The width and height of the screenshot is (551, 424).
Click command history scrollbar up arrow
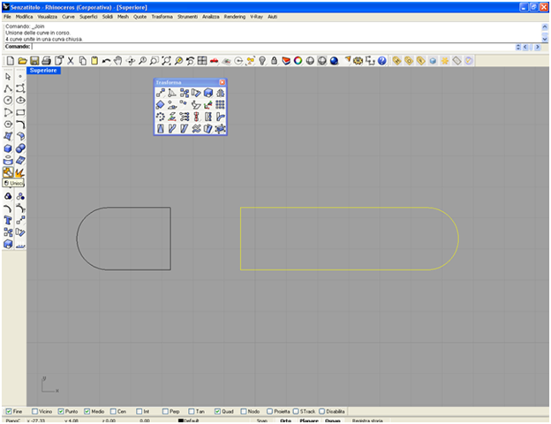pos(545,26)
